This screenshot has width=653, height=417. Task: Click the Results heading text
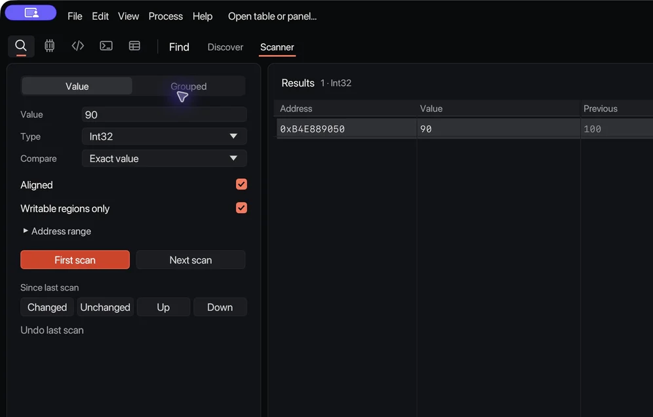pos(298,83)
